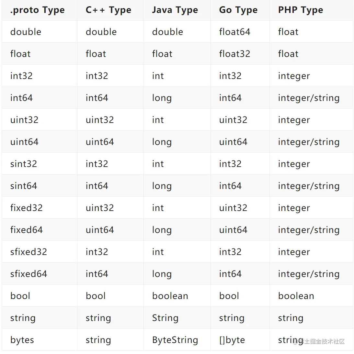Select the "Java Type" header cell

(175, 10)
